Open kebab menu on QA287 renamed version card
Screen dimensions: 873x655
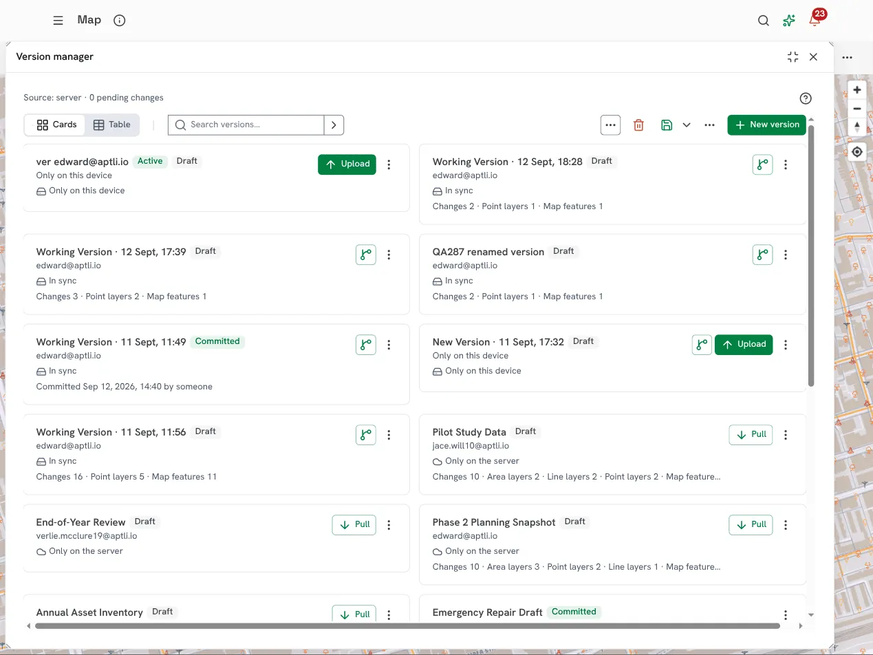pyautogui.click(x=786, y=255)
